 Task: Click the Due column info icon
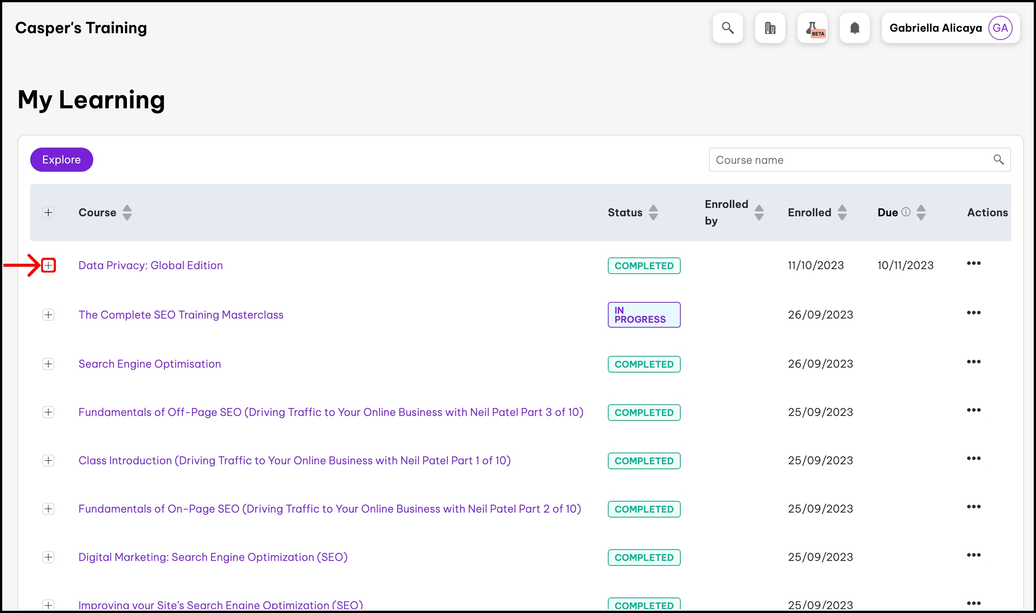(906, 212)
